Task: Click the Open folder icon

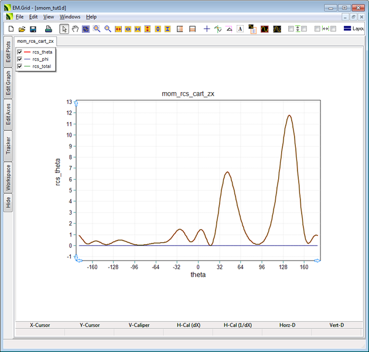Action: click(x=22, y=29)
